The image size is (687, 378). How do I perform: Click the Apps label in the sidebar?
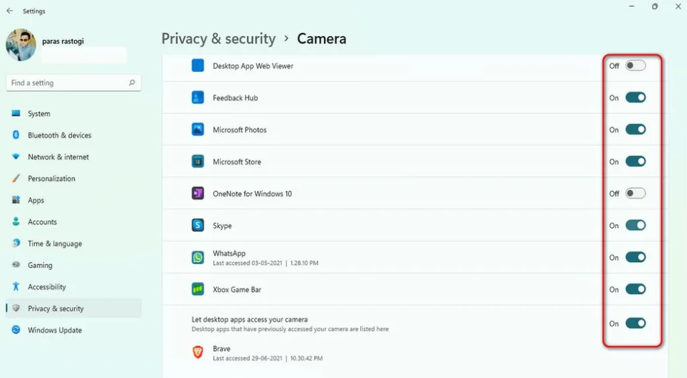(x=36, y=200)
